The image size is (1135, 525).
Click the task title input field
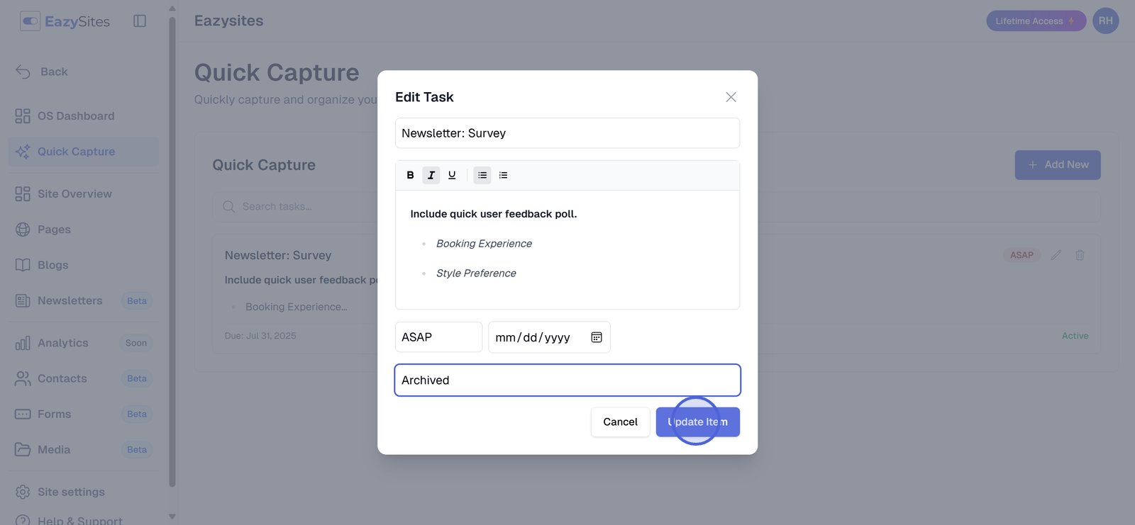(567, 133)
